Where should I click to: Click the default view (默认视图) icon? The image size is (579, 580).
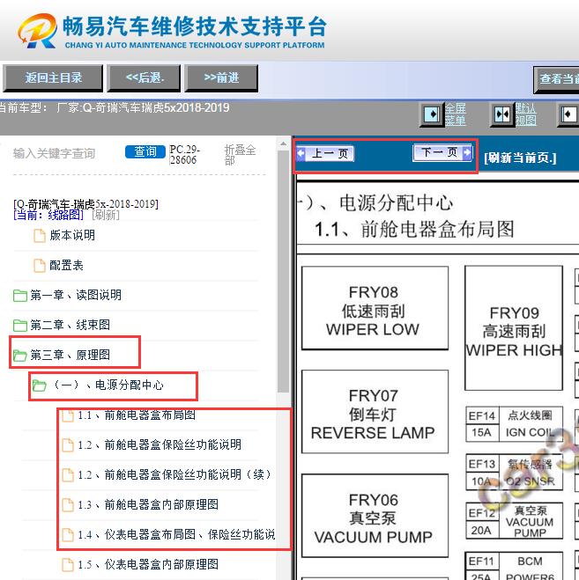(x=502, y=114)
